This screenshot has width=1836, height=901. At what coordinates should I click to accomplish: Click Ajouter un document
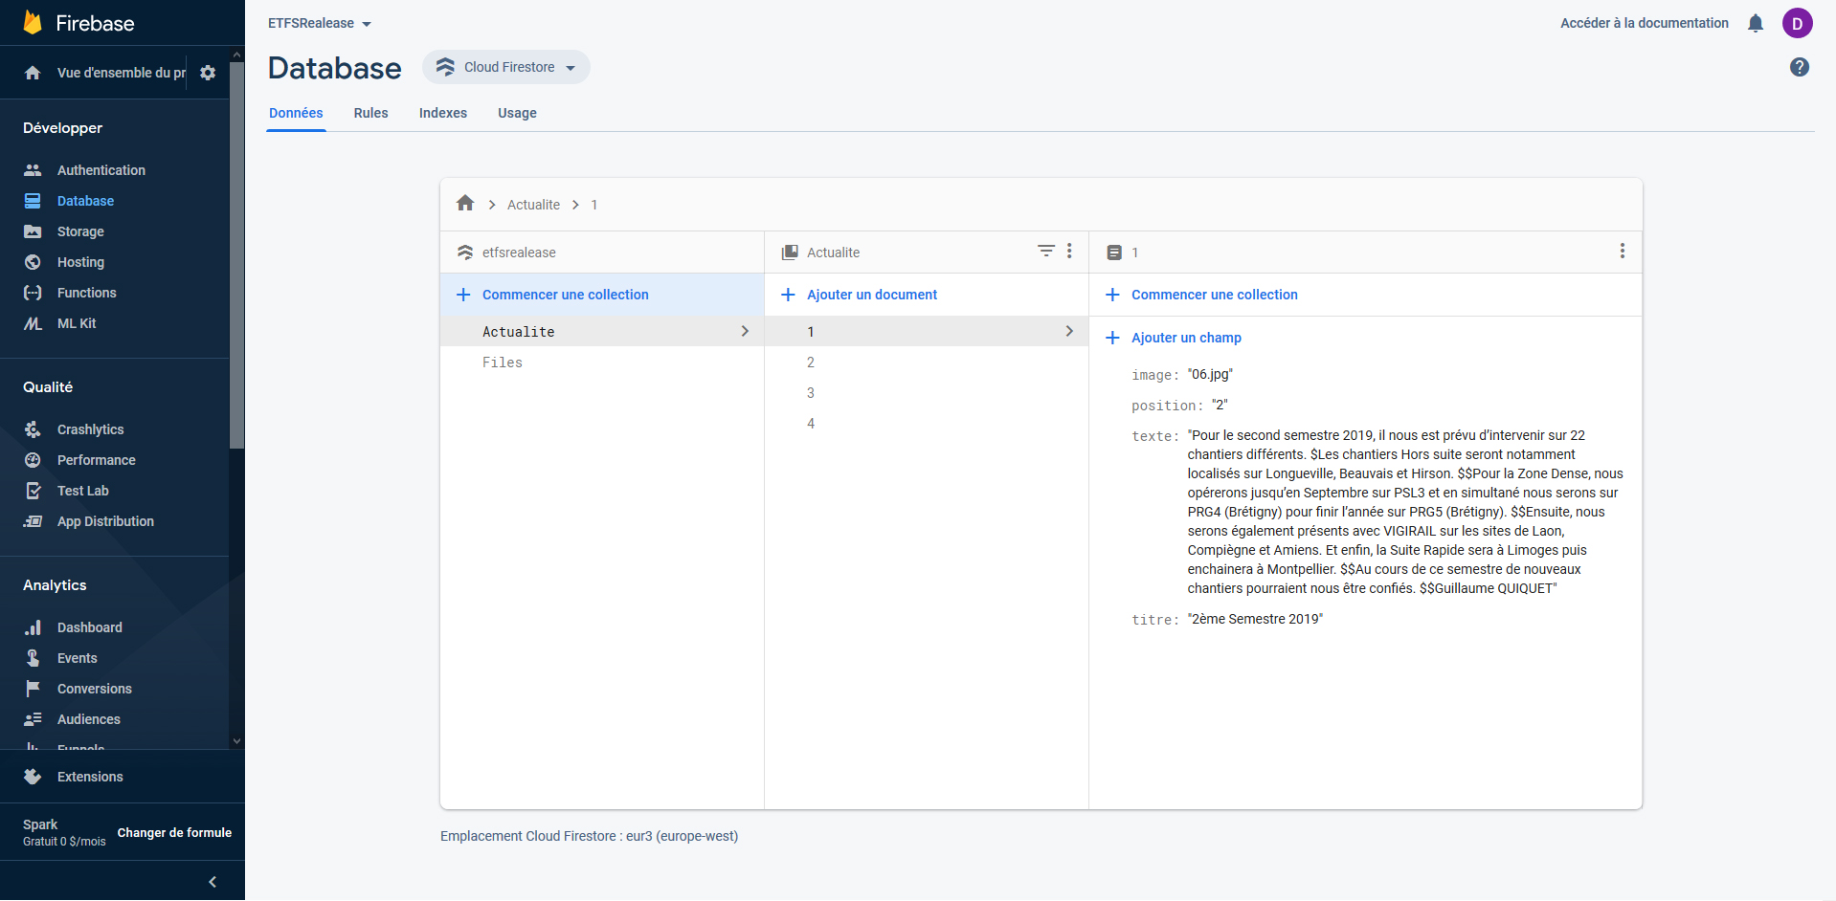[871, 295]
